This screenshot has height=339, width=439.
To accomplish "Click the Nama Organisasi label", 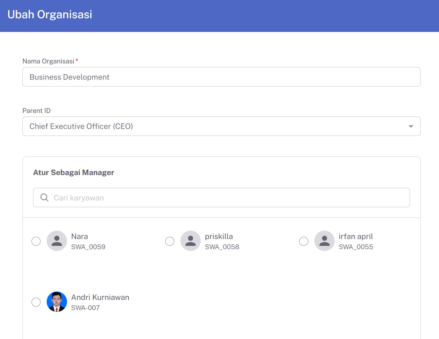I will pyautogui.click(x=48, y=61).
